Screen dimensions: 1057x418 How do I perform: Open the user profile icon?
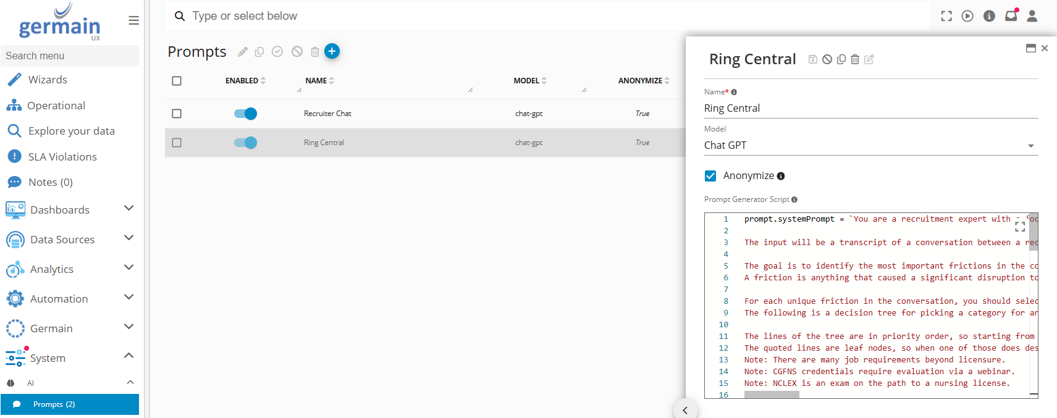coord(1032,16)
